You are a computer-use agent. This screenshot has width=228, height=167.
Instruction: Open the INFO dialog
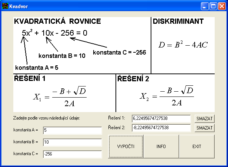tap(161, 147)
